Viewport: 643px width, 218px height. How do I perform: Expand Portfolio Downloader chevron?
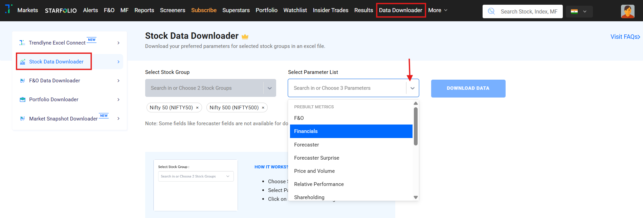tap(118, 100)
